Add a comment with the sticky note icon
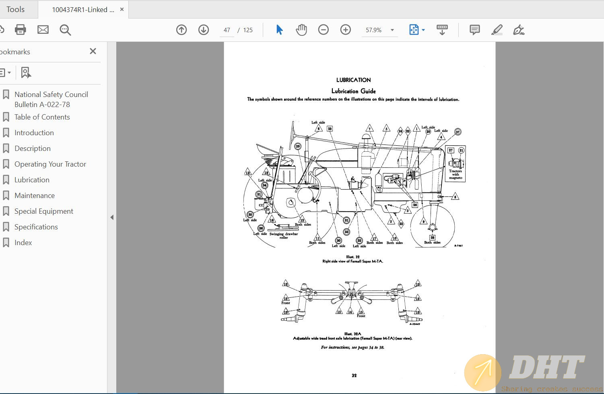Screen dimensions: 604x394 click(x=475, y=30)
